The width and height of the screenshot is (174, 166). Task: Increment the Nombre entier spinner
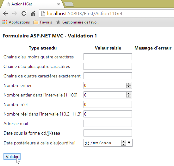point(128,84)
